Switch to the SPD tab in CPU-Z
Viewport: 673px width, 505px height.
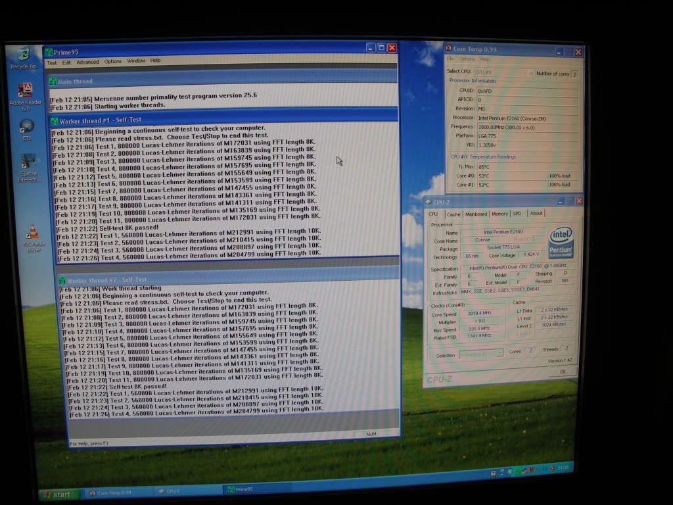(517, 214)
